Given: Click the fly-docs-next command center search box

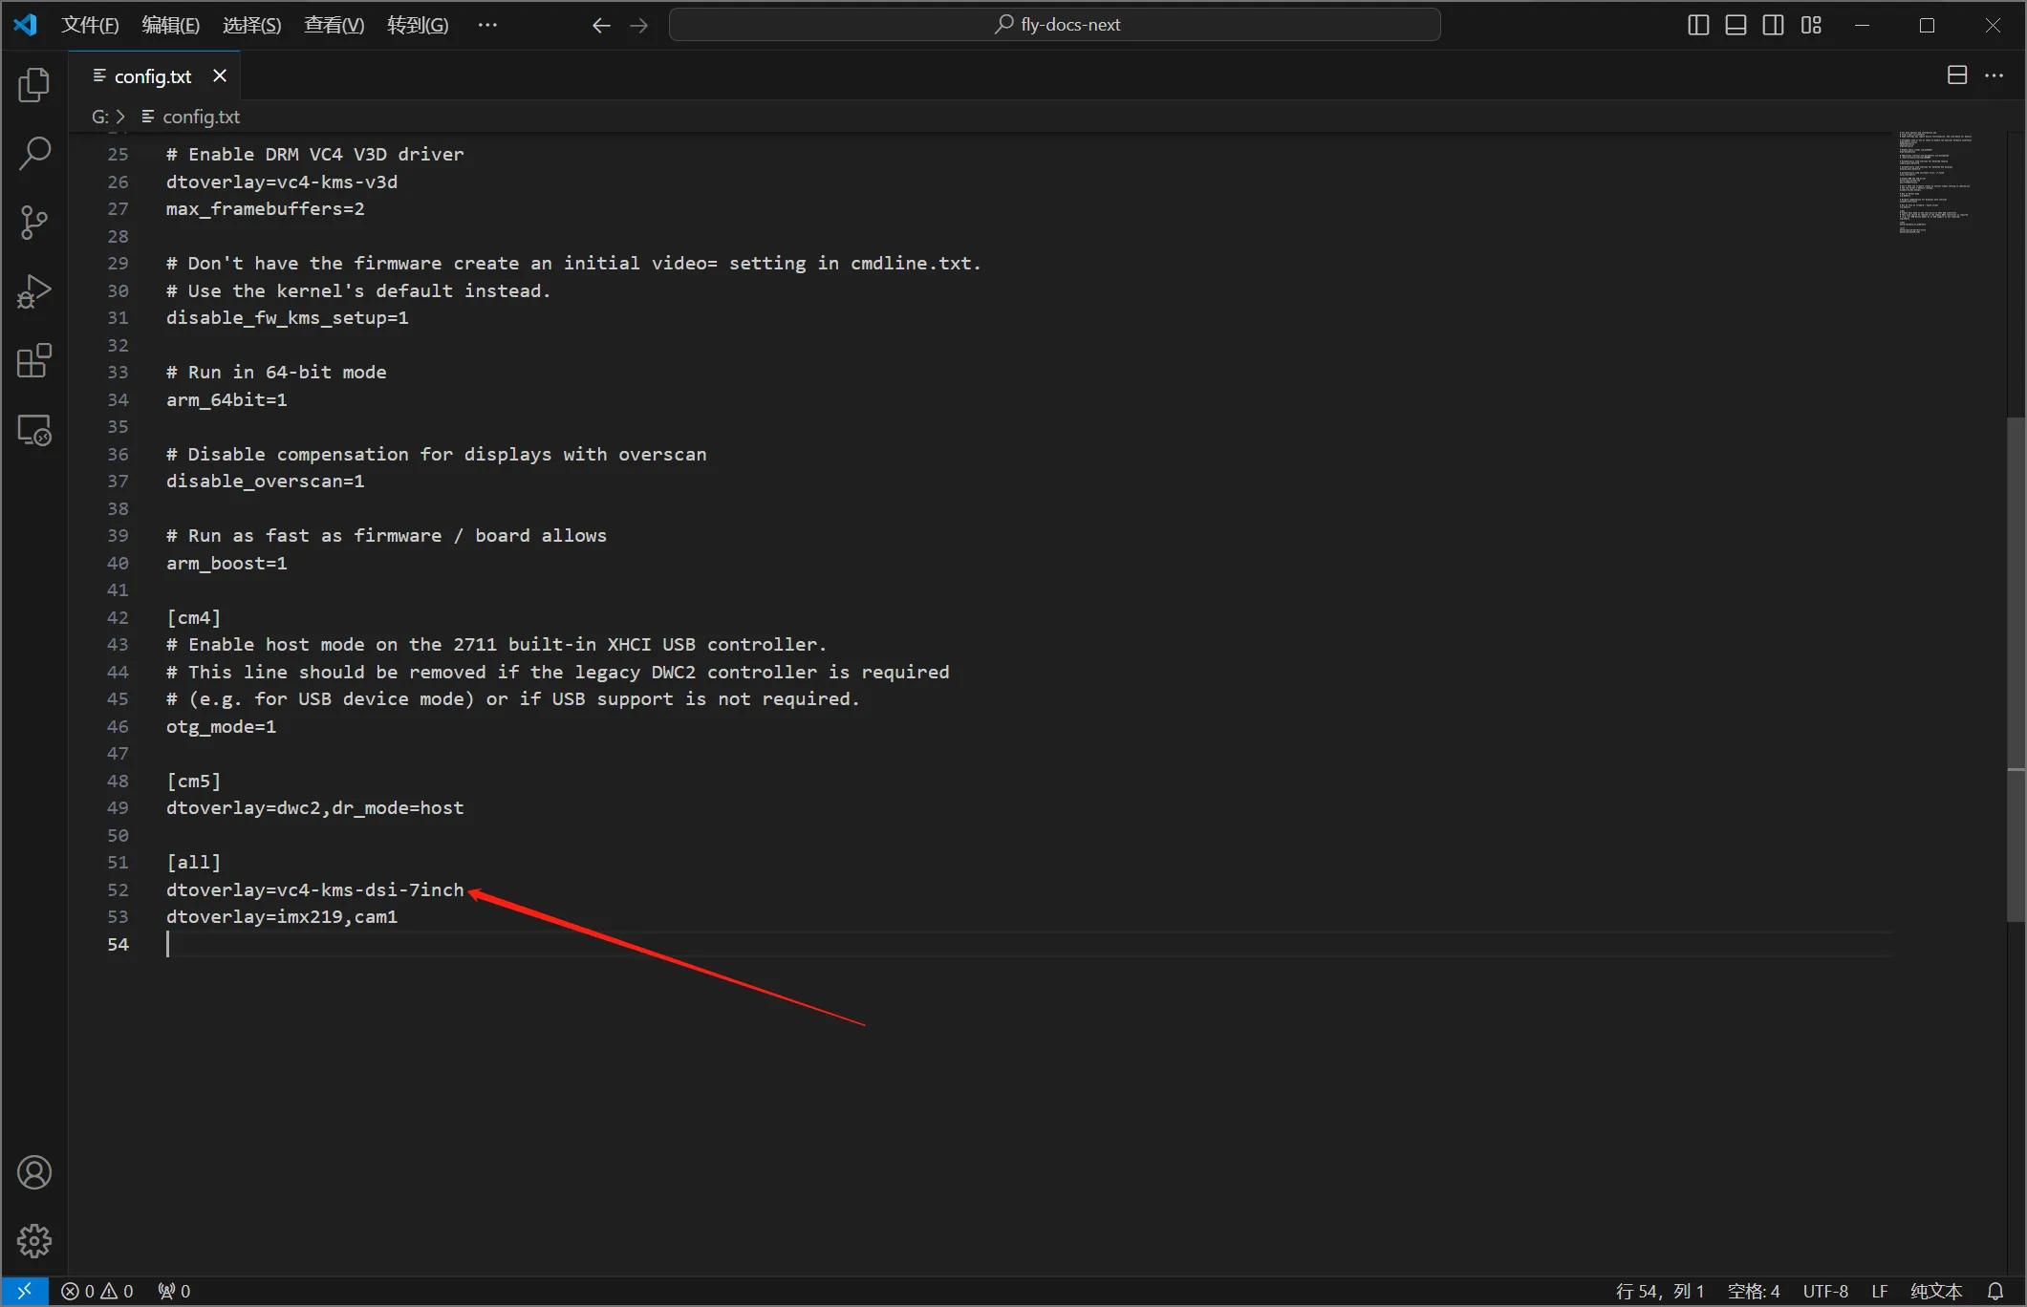Looking at the screenshot, I should [x=1055, y=25].
